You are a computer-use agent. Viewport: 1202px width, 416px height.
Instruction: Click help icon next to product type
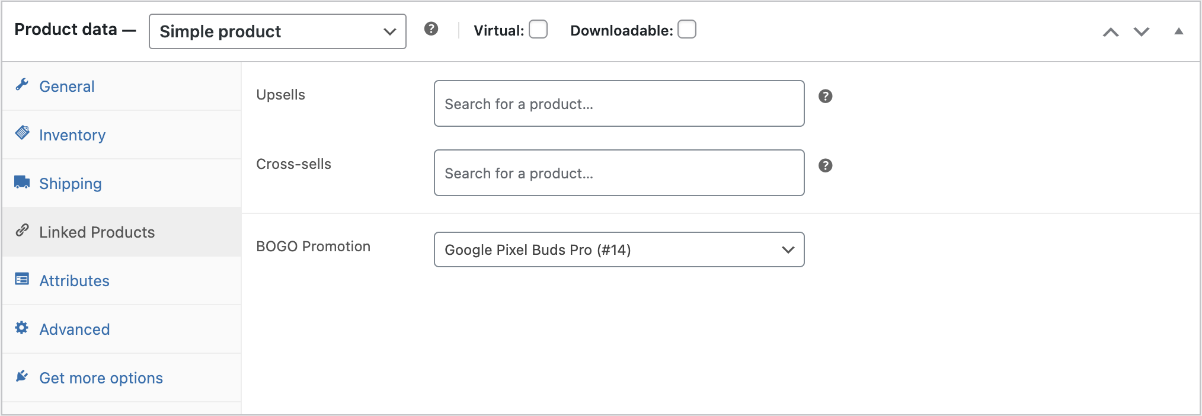pos(431,28)
